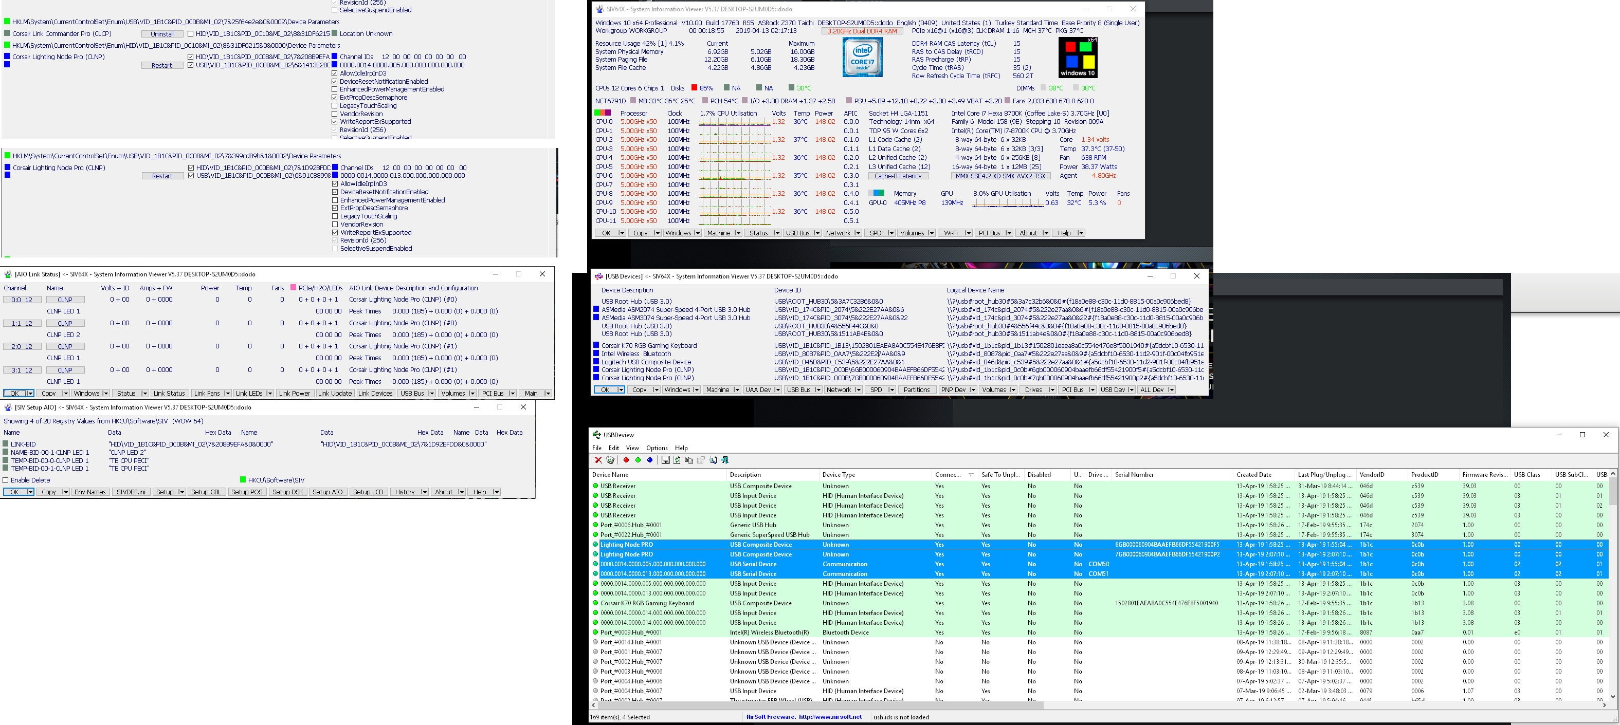Click the pink PCIe/H2O/LEDs color swatch
Screen dimensions: 1620x725
click(293, 288)
